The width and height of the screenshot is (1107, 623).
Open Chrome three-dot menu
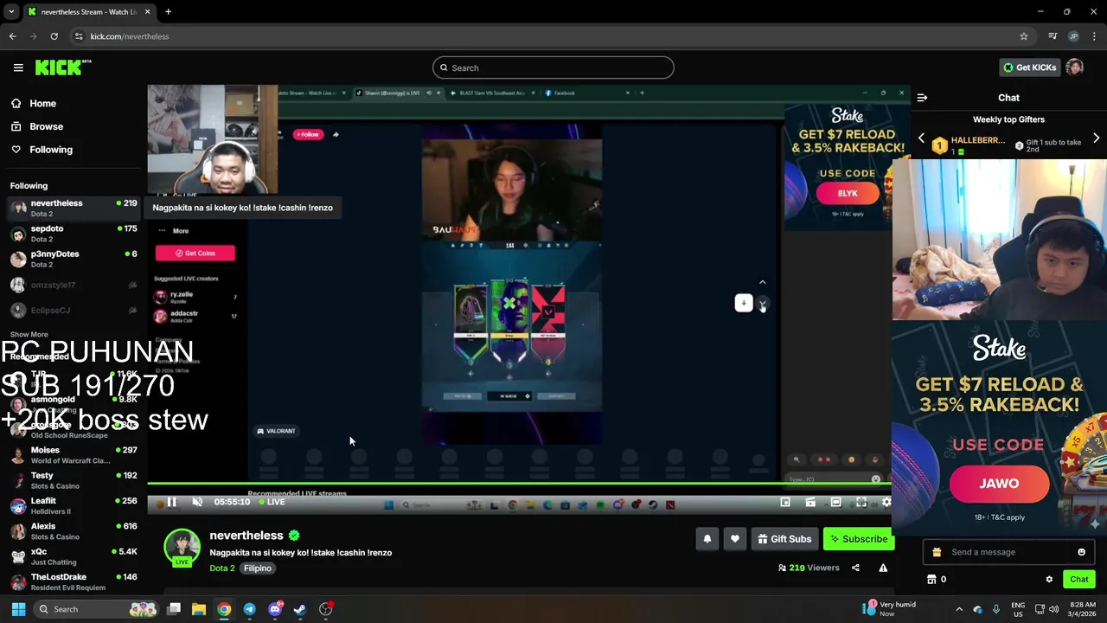1095,36
